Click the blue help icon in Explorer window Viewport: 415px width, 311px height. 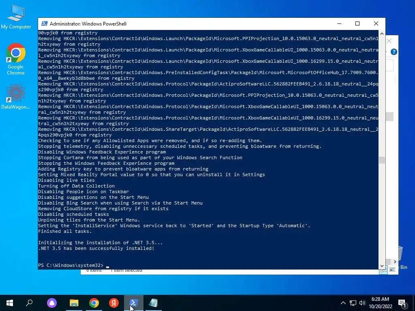394,52
